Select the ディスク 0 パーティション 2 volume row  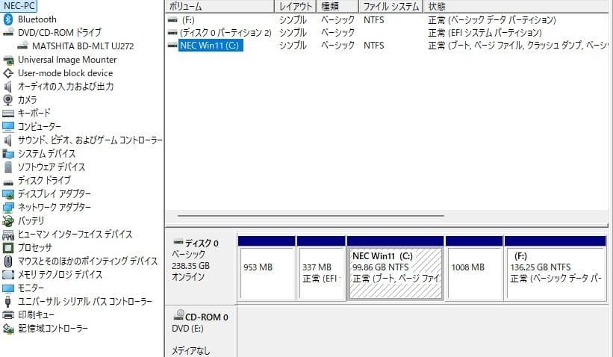click(x=387, y=32)
